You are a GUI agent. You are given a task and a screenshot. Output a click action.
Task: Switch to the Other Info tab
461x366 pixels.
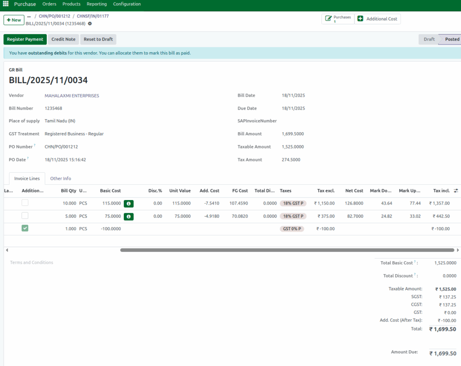(x=60, y=179)
